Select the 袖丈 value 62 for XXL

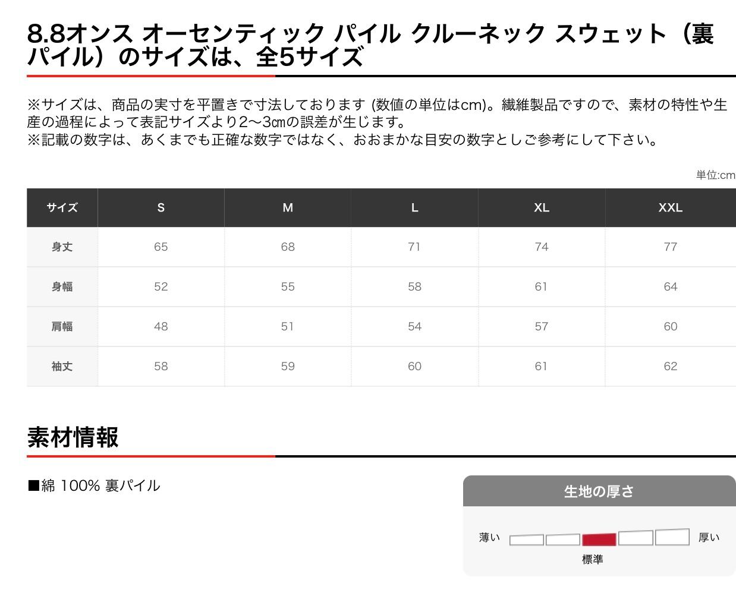coord(670,366)
